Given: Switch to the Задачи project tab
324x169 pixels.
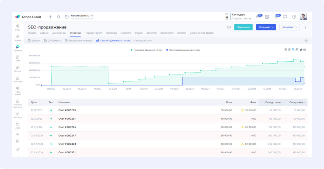Looking at the screenshot, I should 44,33.
